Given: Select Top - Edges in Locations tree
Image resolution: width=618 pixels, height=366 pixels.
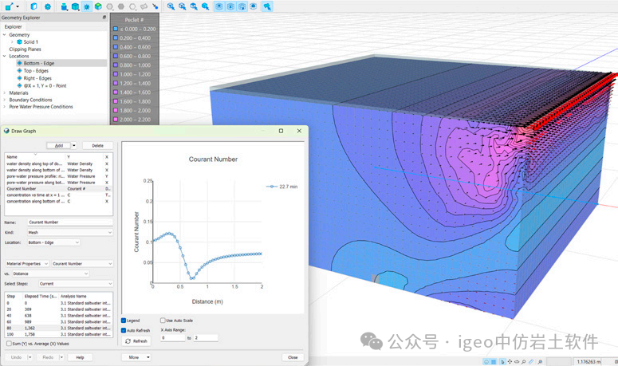Looking at the screenshot, I should [x=36, y=71].
